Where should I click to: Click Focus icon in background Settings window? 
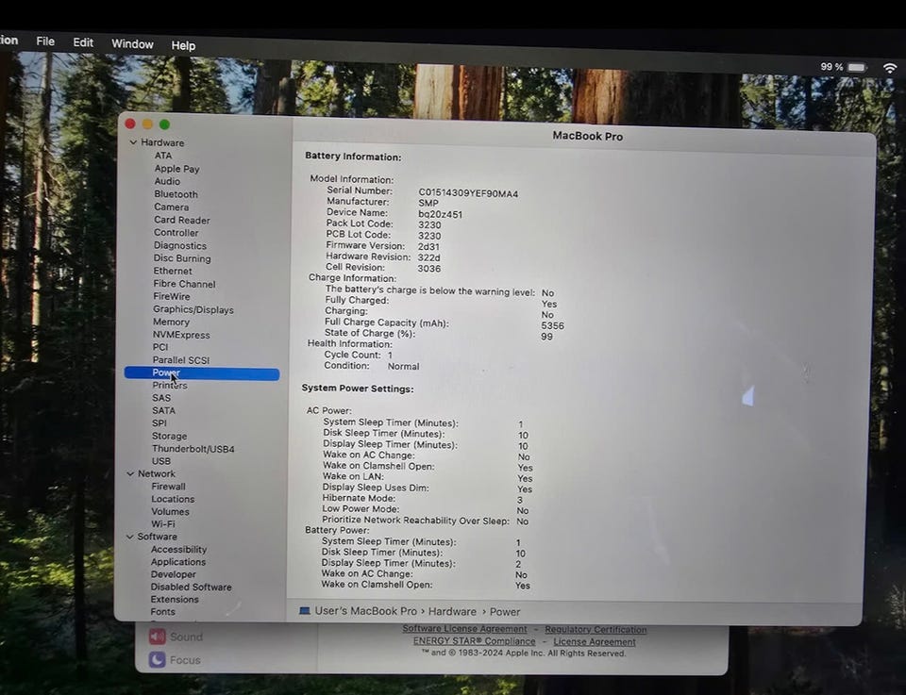click(x=157, y=659)
